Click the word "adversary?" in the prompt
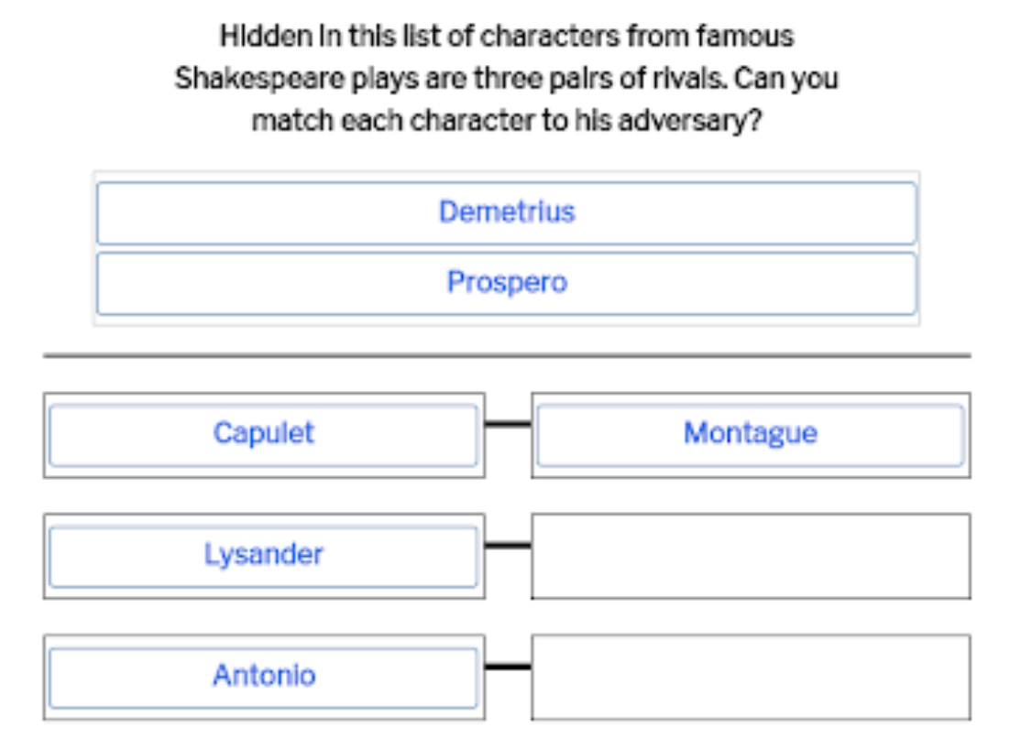 690,120
